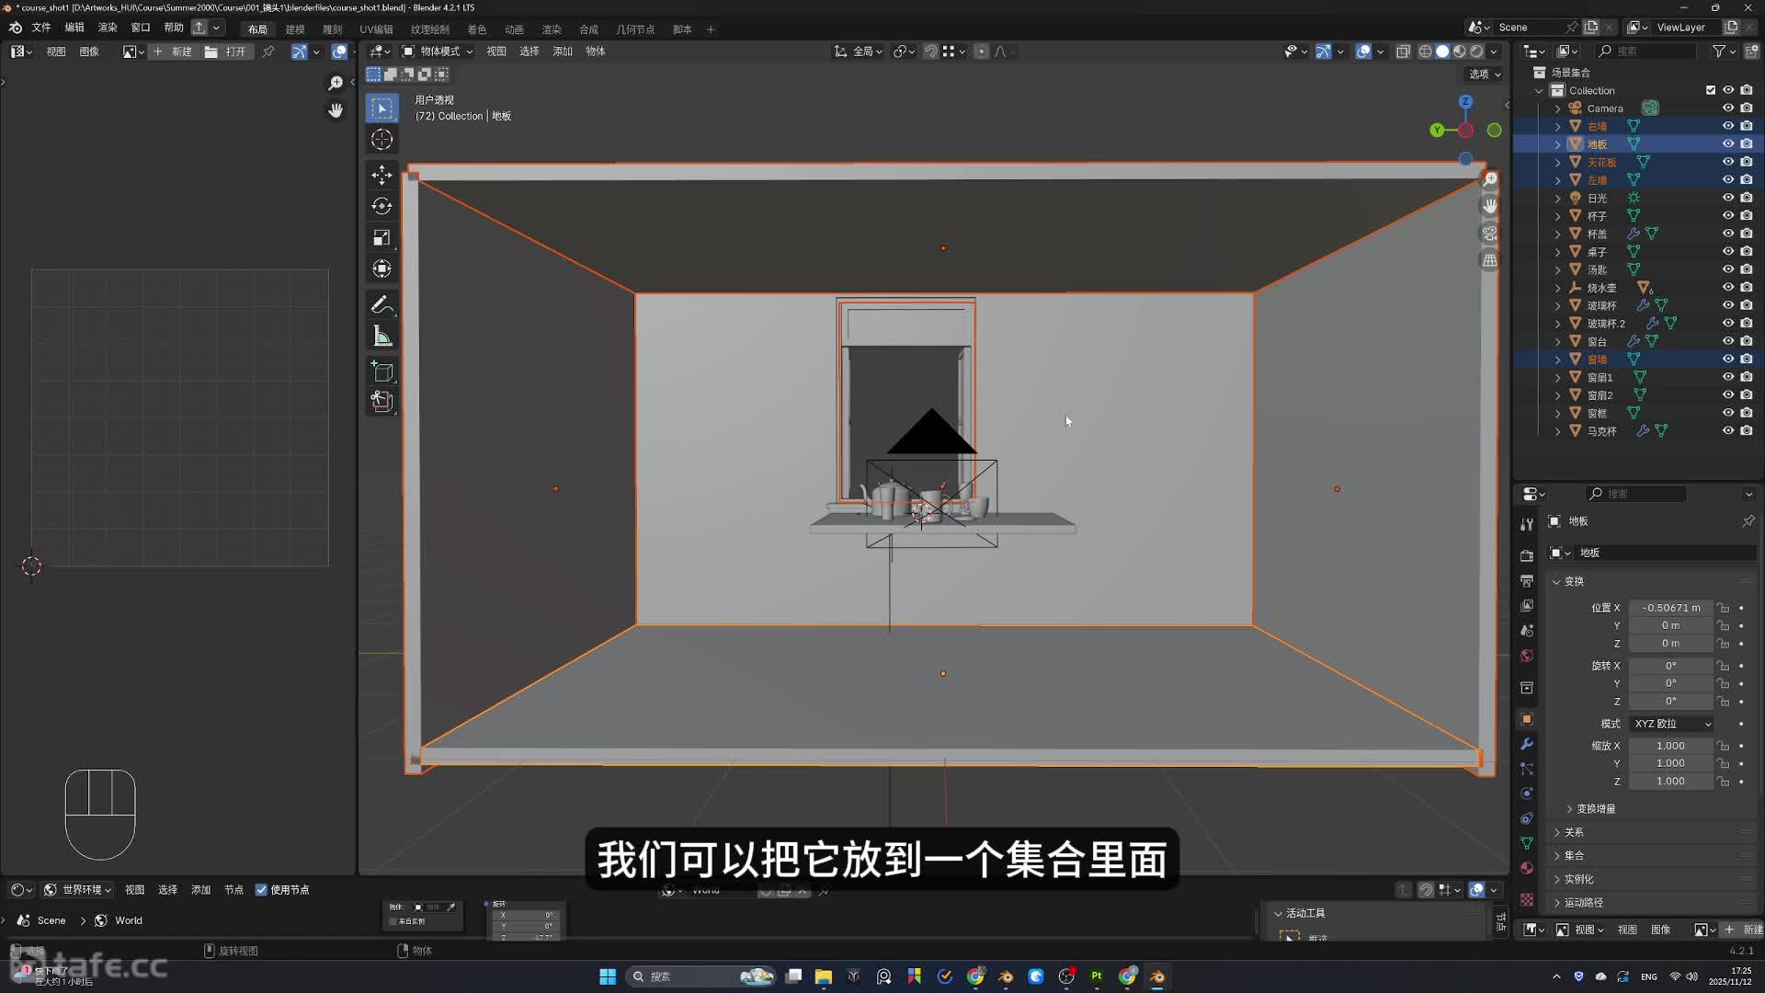The image size is (1765, 993).
Task: Open the 编辑 menu
Action: point(74,28)
